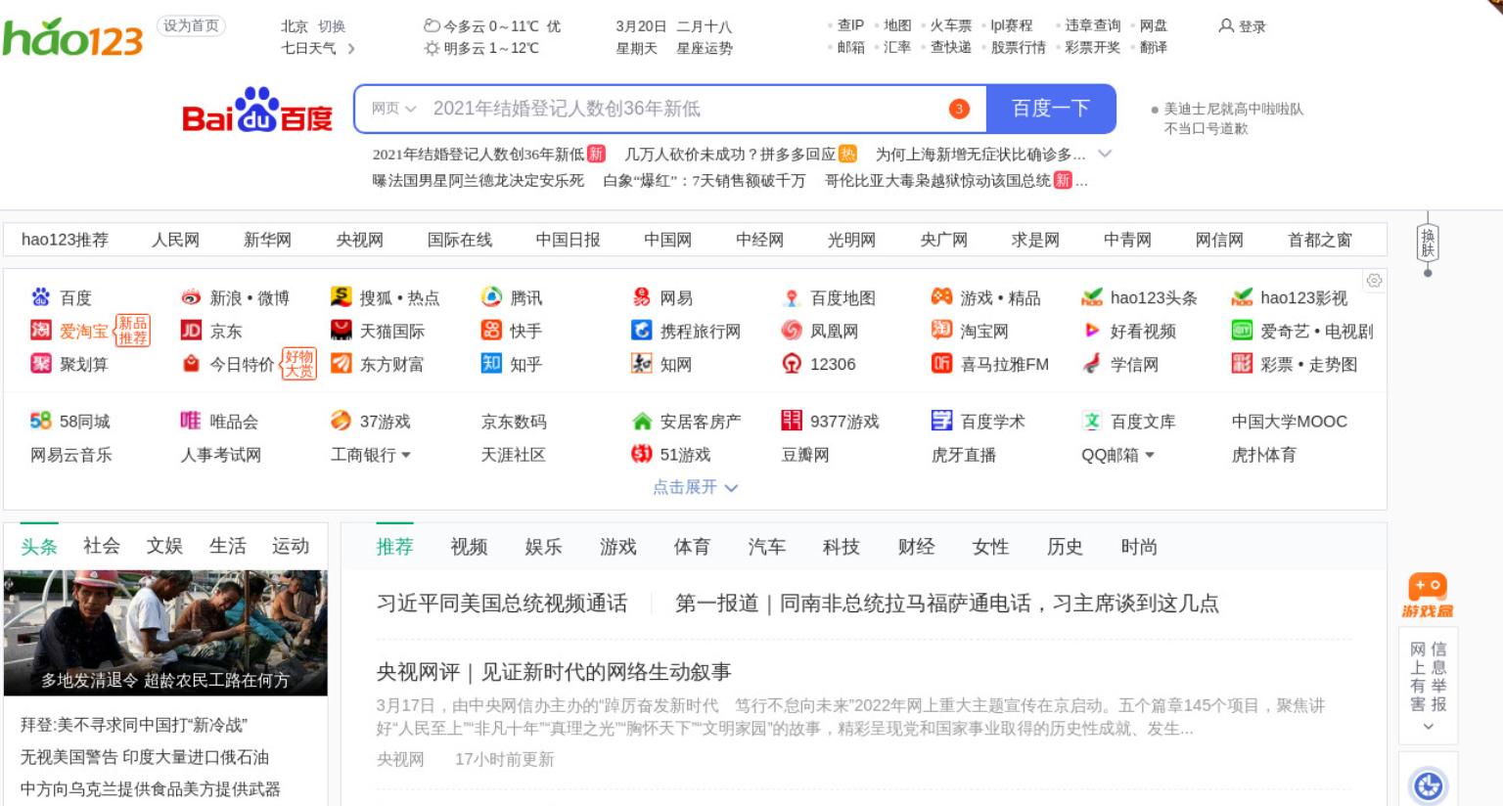Open the 58同城 icon
1503x806 pixels.
(40, 421)
